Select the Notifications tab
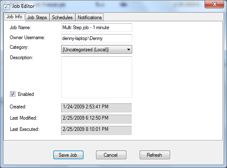 [x=90, y=18]
